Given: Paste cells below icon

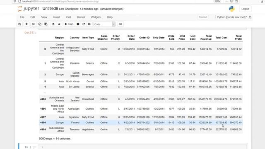Looking at the screenshot, I should pos(46,24).
